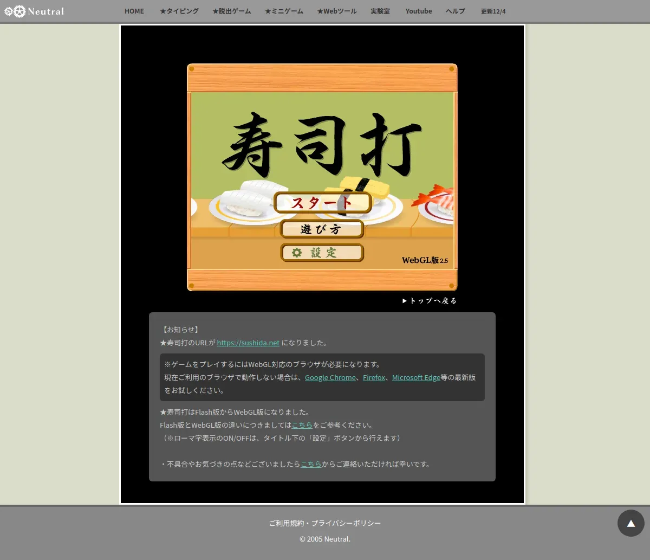Go to the 実験室 page
The image size is (650, 560).
pyautogui.click(x=380, y=11)
